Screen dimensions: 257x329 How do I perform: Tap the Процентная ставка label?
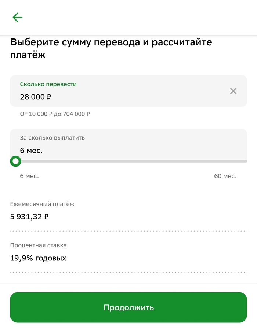38,245
